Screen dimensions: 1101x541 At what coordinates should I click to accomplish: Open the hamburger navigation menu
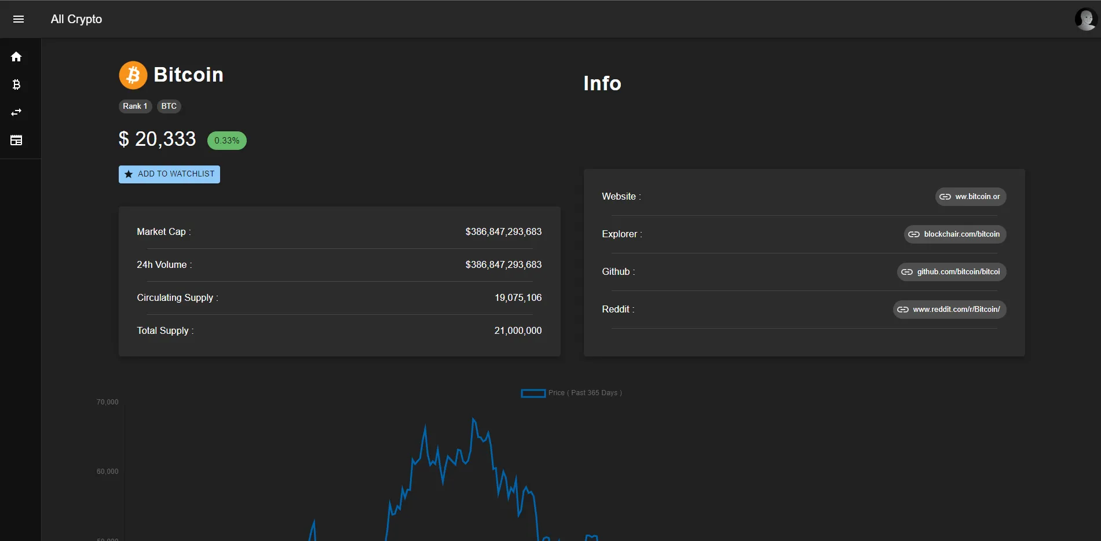pos(19,19)
